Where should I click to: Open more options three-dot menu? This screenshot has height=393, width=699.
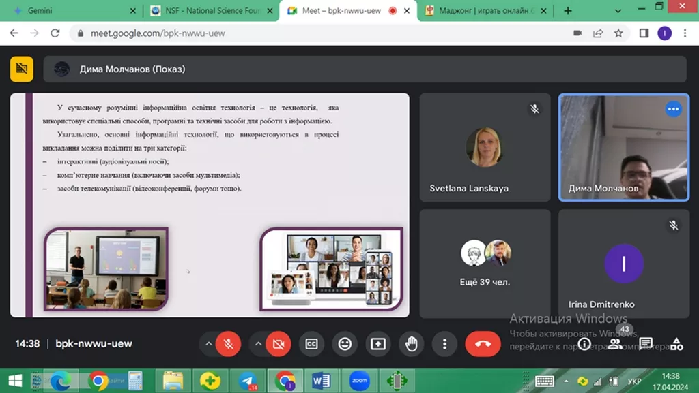(x=445, y=344)
